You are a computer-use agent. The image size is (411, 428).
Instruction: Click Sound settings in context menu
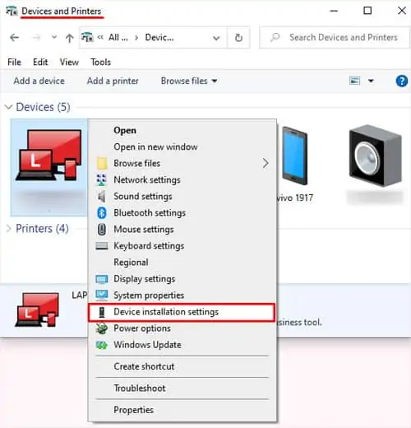tap(182, 196)
